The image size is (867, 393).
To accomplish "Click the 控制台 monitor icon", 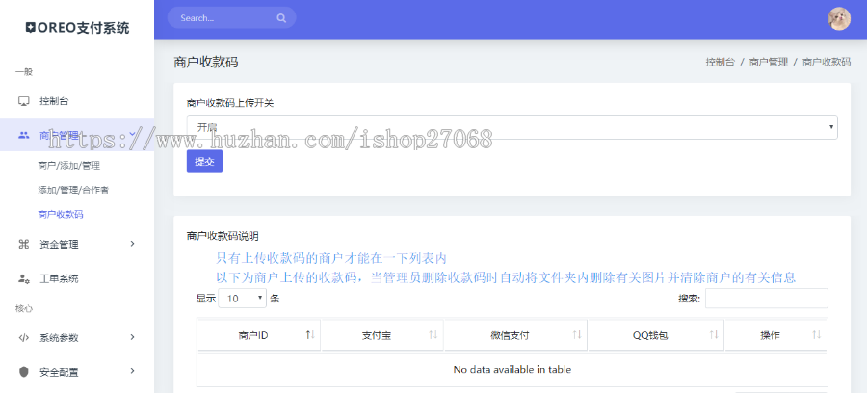I will 23,101.
